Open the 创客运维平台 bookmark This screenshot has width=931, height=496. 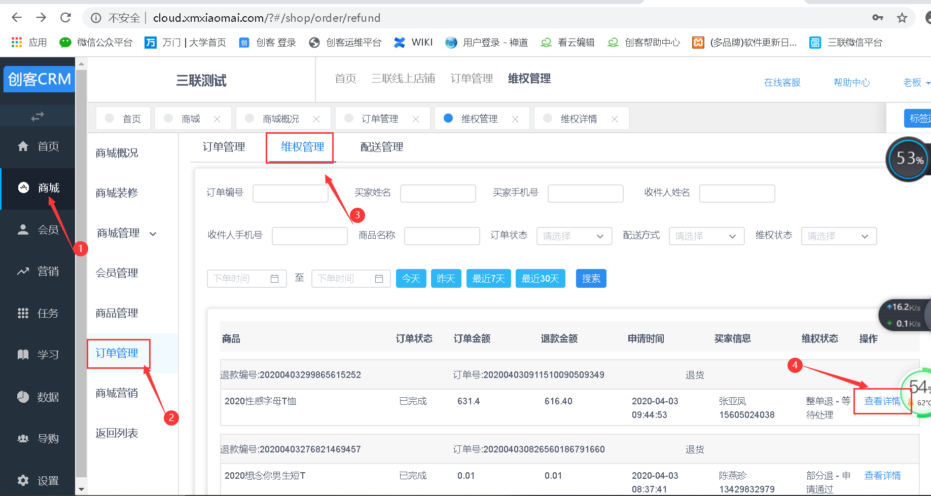(345, 43)
